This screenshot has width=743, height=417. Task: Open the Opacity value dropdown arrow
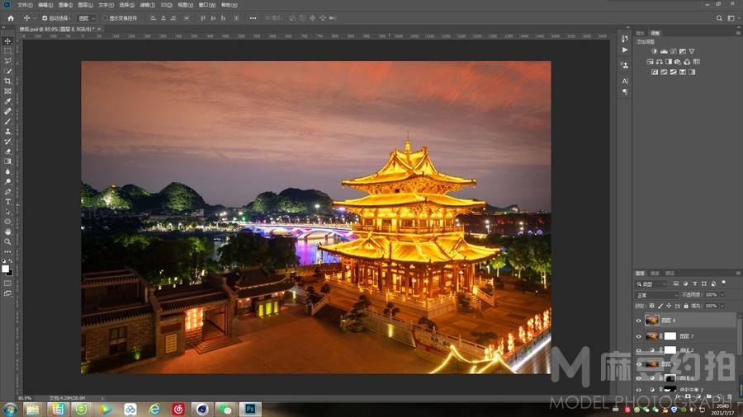pos(722,294)
